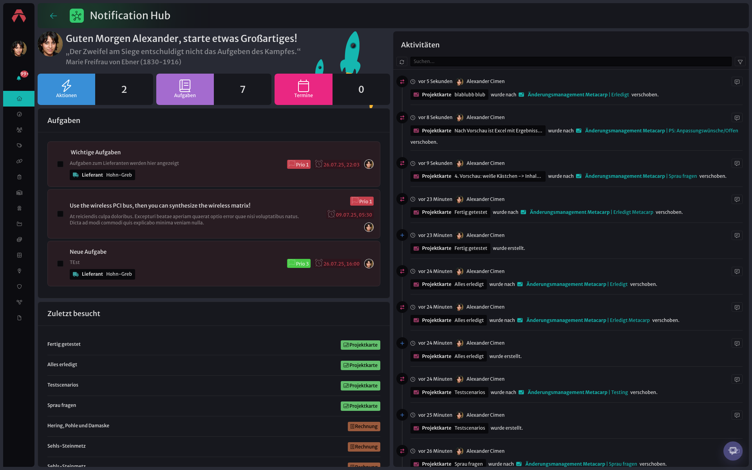Click the Notification Hub green app icon

[77, 16]
